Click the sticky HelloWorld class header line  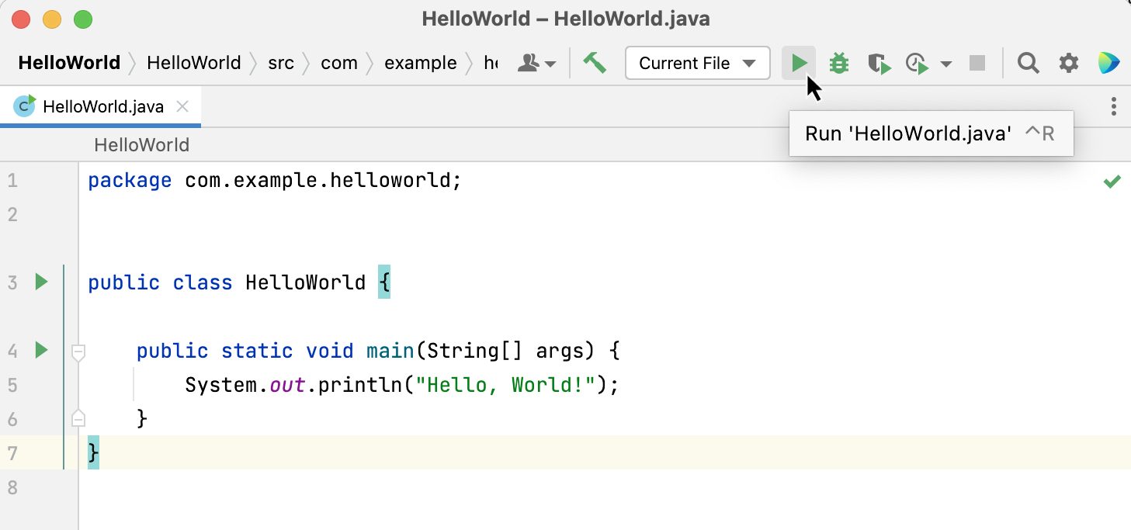coord(141,145)
